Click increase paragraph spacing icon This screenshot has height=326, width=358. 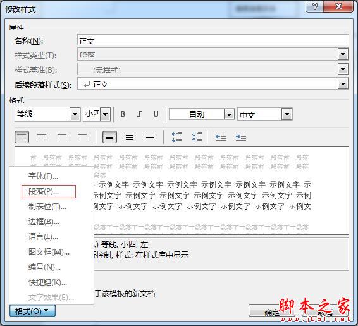coord(176,137)
